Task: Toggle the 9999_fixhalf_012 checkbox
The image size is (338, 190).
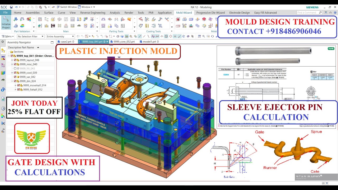Action: [18, 90]
